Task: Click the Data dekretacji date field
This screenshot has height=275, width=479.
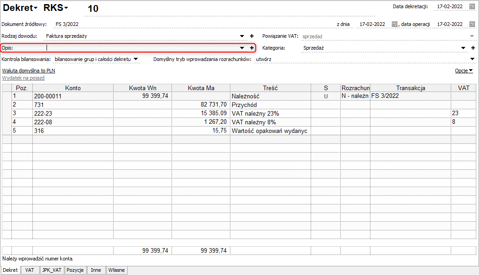Action: point(450,6)
